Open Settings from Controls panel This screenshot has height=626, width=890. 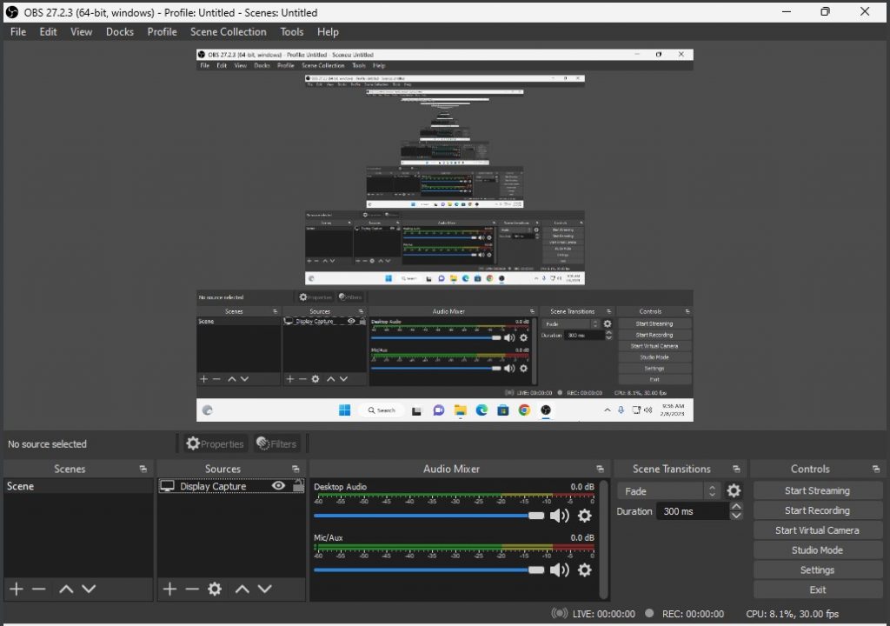point(817,570)
